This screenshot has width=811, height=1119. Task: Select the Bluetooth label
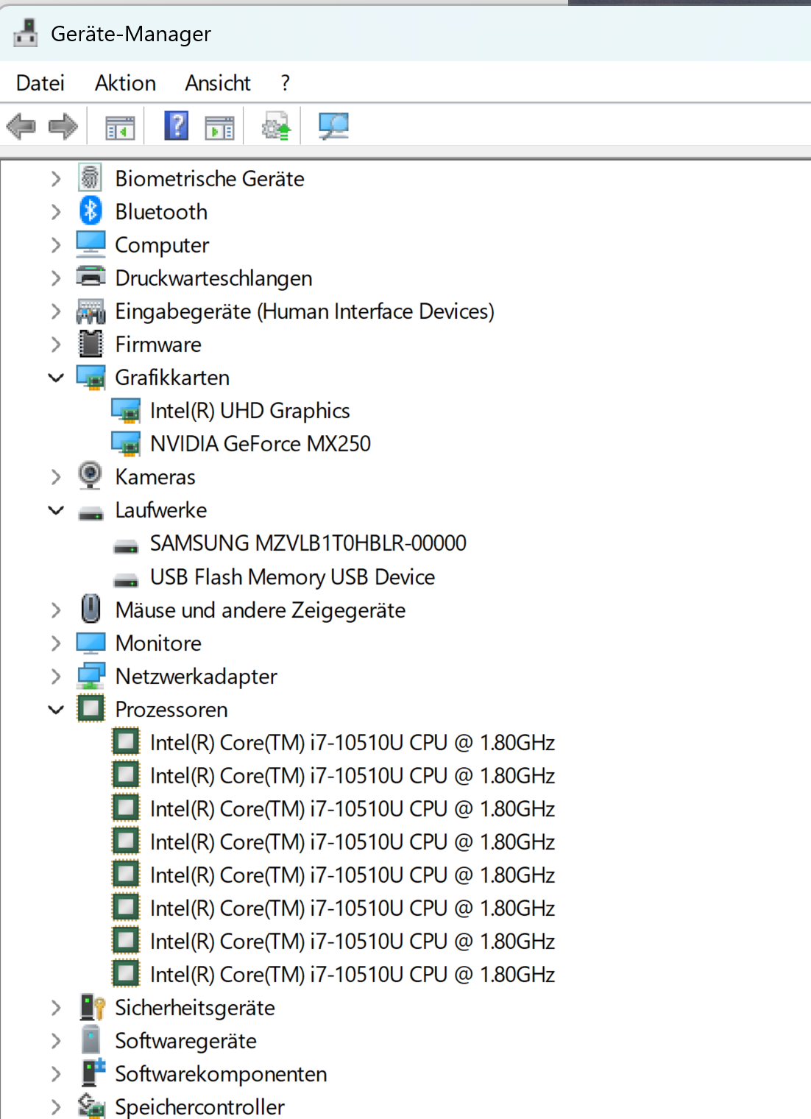(161, 212)
